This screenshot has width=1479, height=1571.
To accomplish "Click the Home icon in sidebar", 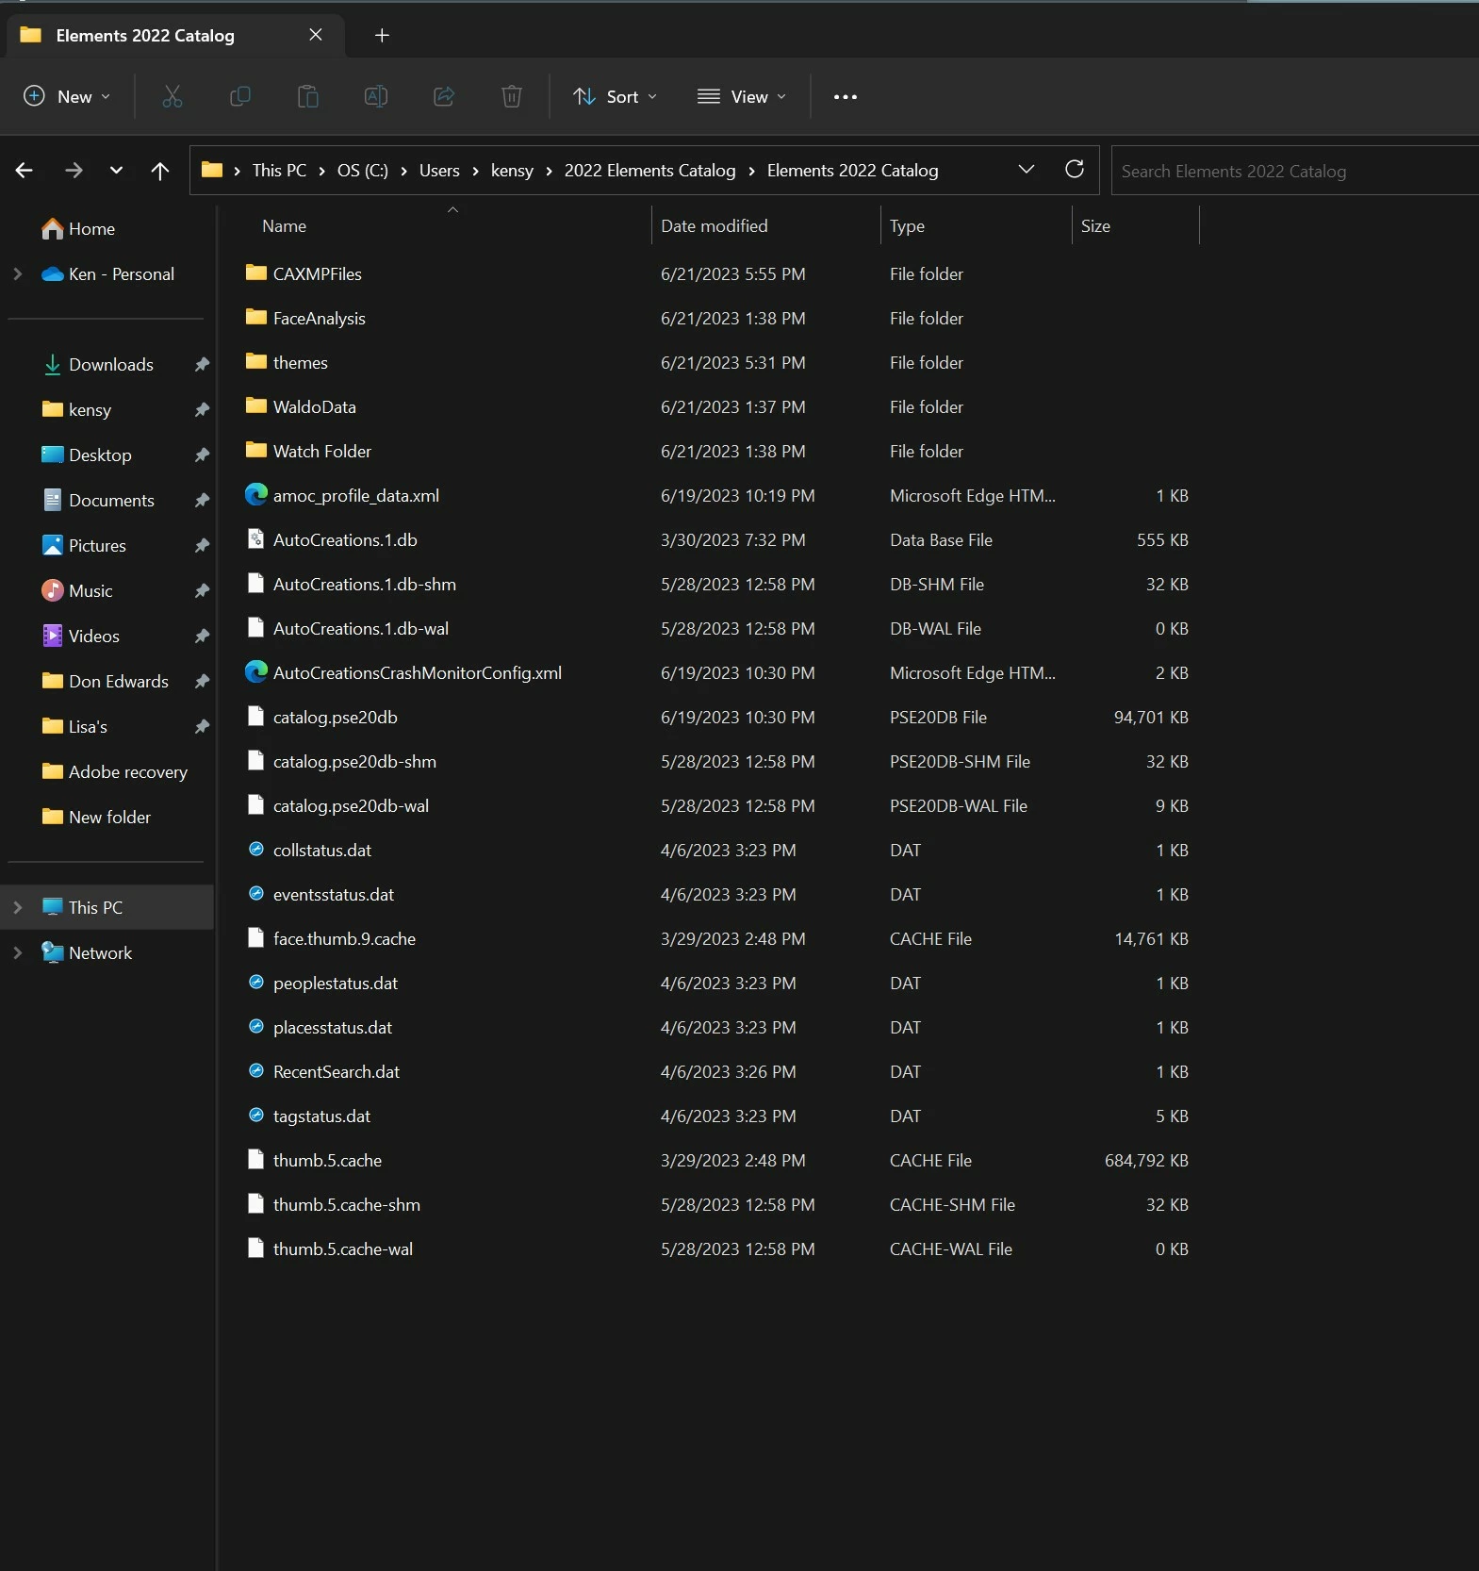I will (53, 228).
